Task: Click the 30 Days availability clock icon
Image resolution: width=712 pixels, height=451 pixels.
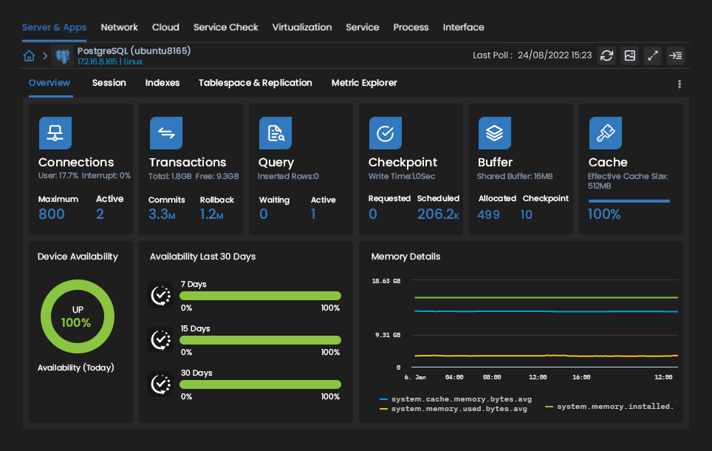Action: click(160, 384)
